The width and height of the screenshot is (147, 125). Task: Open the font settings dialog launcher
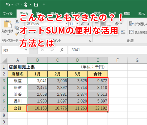[x=90, y=41]
